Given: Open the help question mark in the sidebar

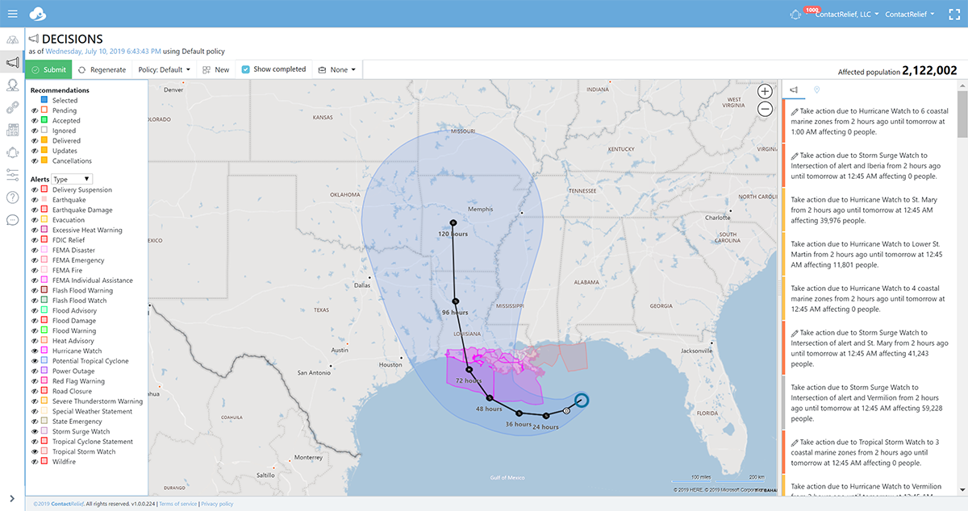Looking at the screenshot, I should pos(12,197).
